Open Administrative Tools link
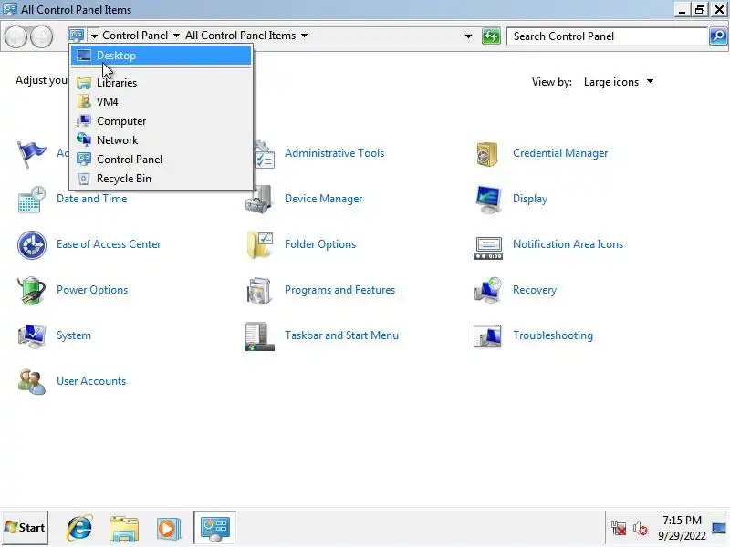The image size is (730, 547). 334,153
